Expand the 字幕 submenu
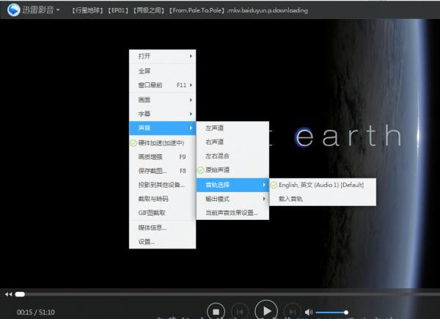The width and height of the screenshot is (440, 319). (163, 114)
